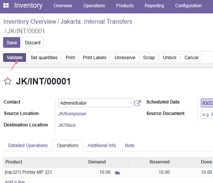Click Set quantities button
213x183 pixels.
[x=44, y=58]
